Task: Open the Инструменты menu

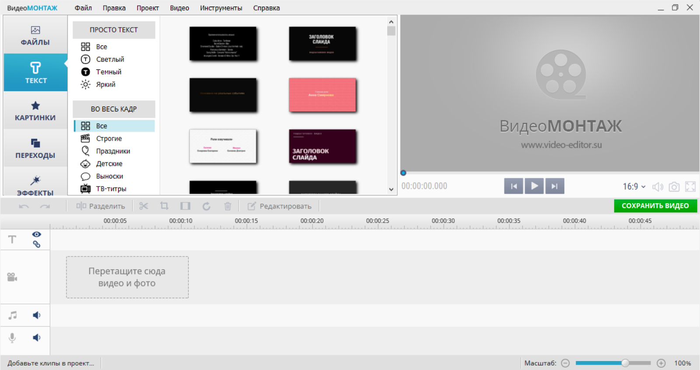Action: click(x=221, y=8)
